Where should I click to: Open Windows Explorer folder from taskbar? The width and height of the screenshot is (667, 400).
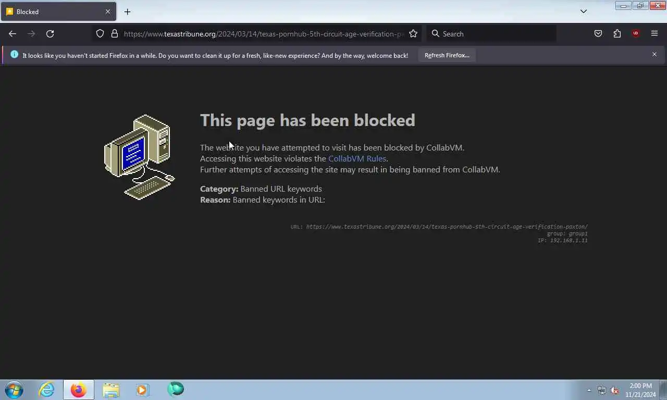point(111,390)
